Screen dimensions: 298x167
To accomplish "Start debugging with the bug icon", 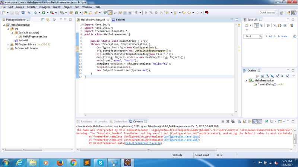I will (x=35, y=13).
